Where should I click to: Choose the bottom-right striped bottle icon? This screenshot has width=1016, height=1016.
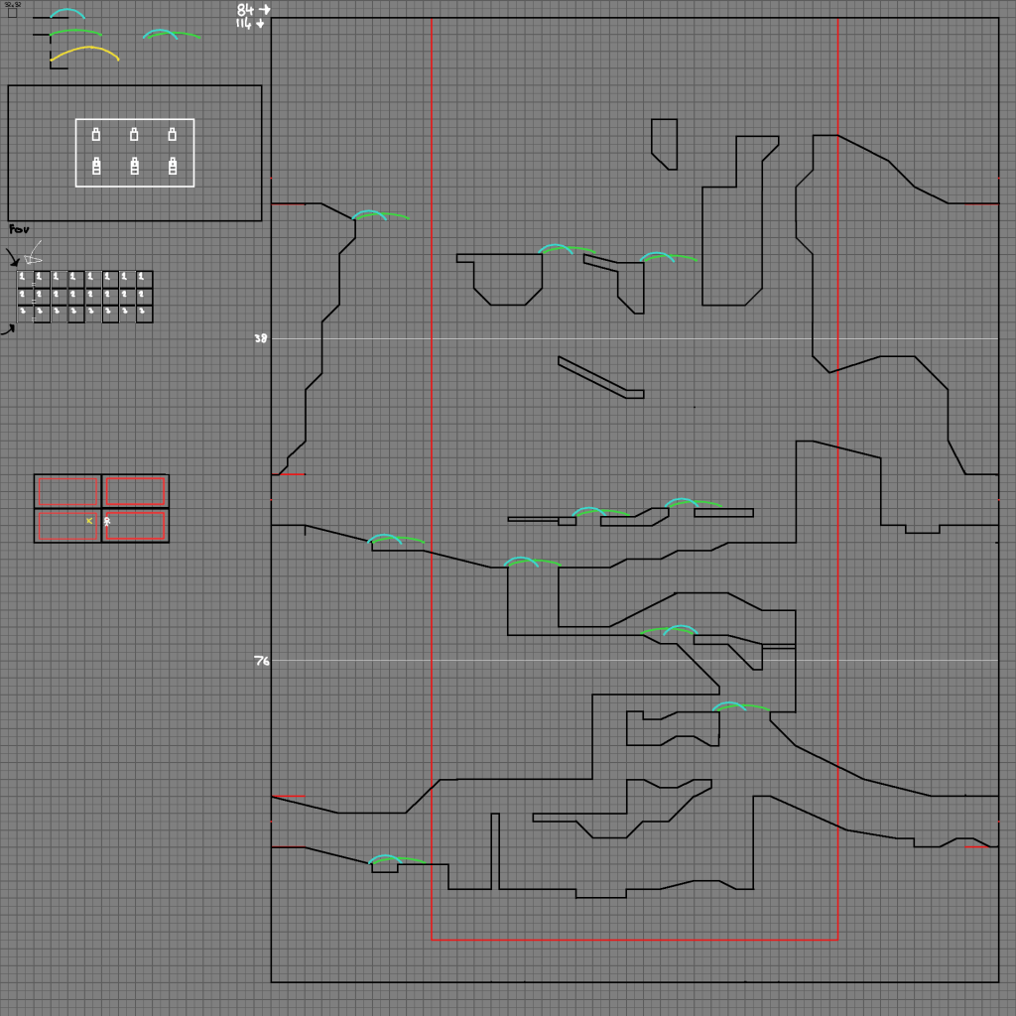[x=173, y=166]
